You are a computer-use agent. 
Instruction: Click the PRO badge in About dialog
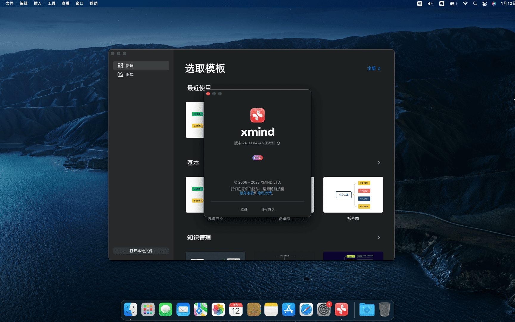point(257,158)
